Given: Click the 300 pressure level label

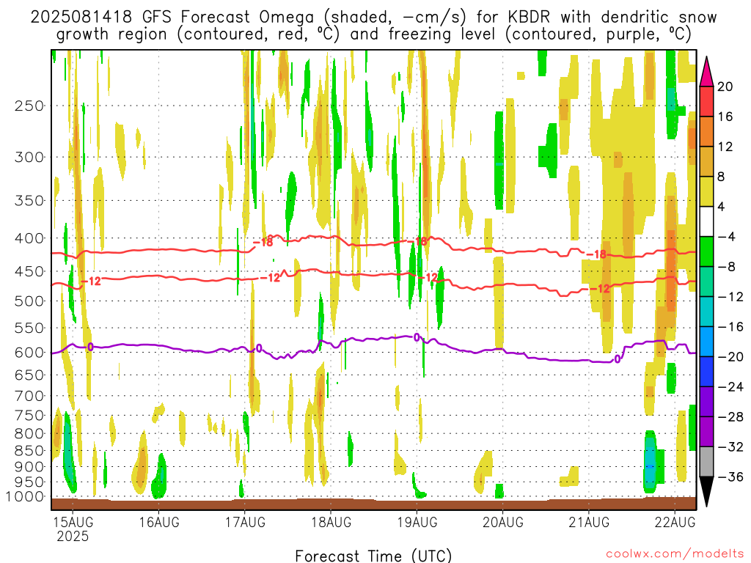Looking at the screenshot, I should coord(29,157).
